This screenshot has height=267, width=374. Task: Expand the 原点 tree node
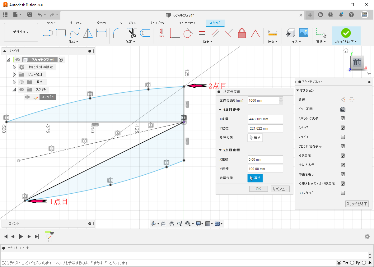coord(14,82)
